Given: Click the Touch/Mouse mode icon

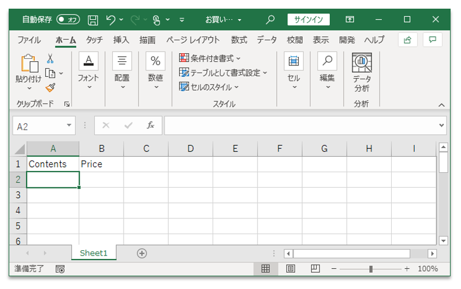Looking at the screenshot, I should click(157, 20).
